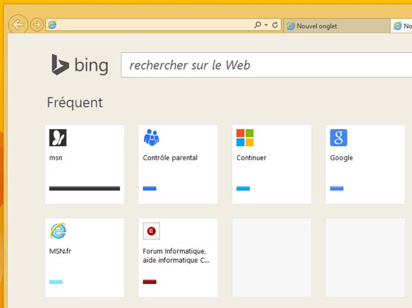Click the Microsoft four-color logo icon
The image size is (412, 308).
tap(245, 138)
